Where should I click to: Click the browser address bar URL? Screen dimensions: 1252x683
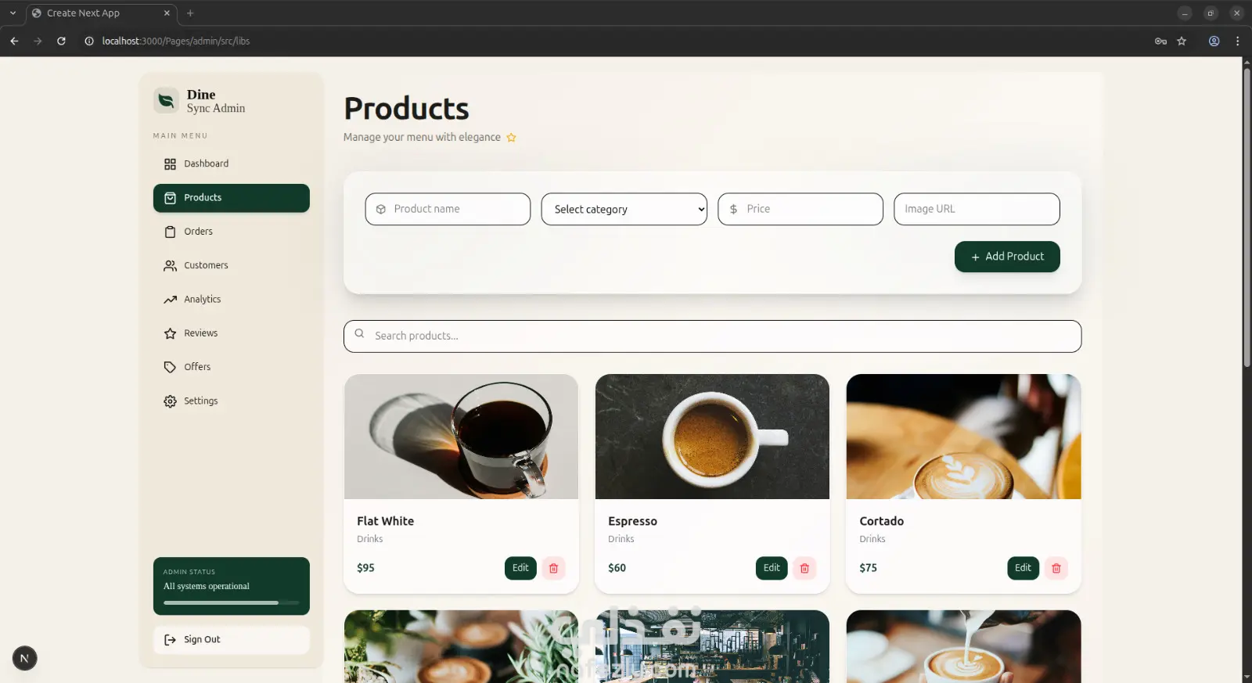point(176,41)
